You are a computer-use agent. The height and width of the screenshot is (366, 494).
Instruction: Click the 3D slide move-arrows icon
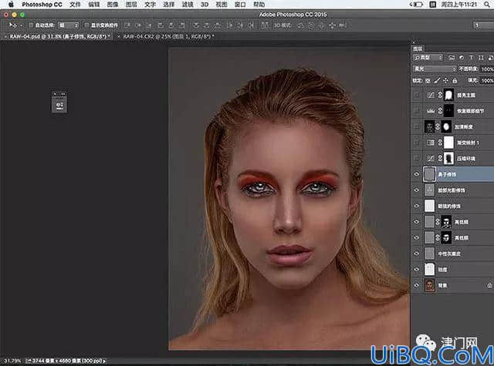[x=333, y=25]
